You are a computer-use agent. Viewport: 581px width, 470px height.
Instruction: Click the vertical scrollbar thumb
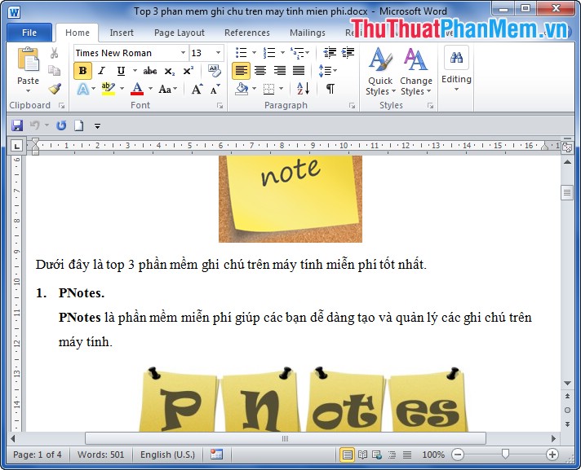567,192
